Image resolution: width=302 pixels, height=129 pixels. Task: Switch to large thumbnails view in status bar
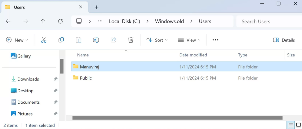[x=298, y=125]
